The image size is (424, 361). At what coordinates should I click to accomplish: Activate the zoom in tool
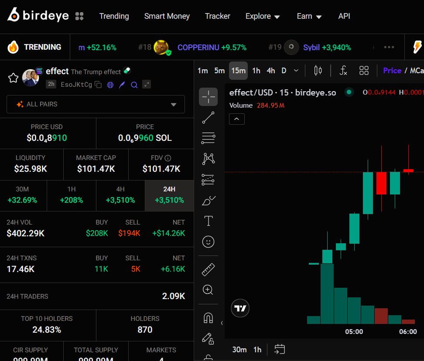point(208,290)
